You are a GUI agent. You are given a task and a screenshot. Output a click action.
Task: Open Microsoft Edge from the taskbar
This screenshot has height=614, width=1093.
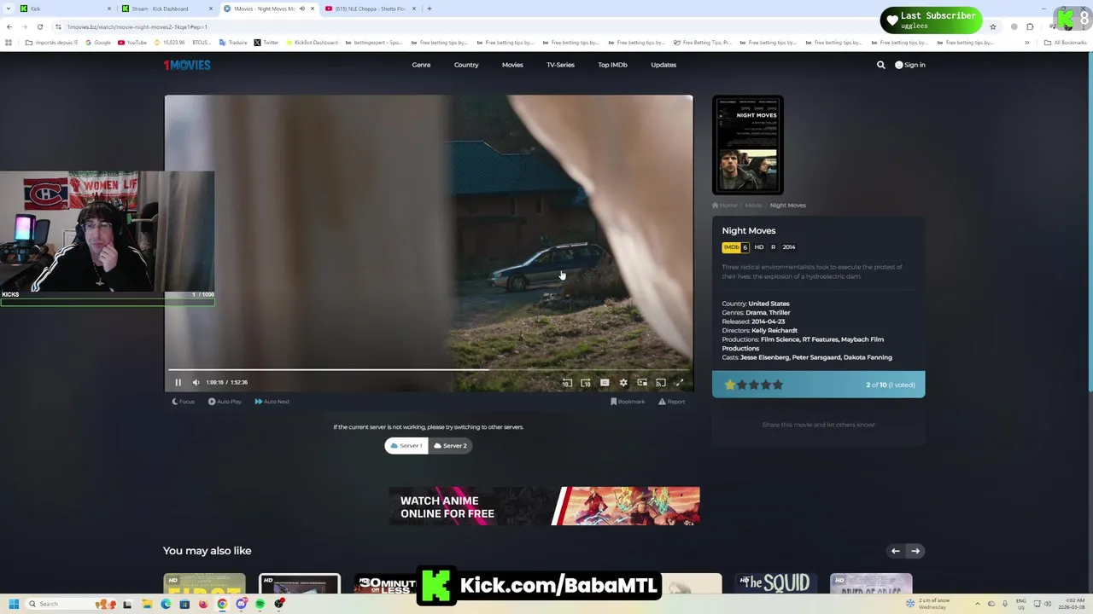click(166, 604)
